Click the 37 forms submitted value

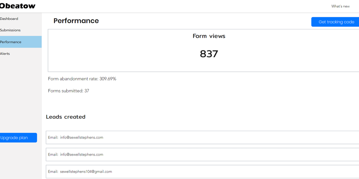click(87, 91)
